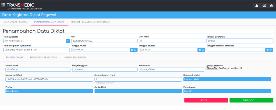Image resolution: width=276 pixels, height=110 pixels.
Task: Click clock icon in Tanggal selesai field
Action: (x=203, y=50)
